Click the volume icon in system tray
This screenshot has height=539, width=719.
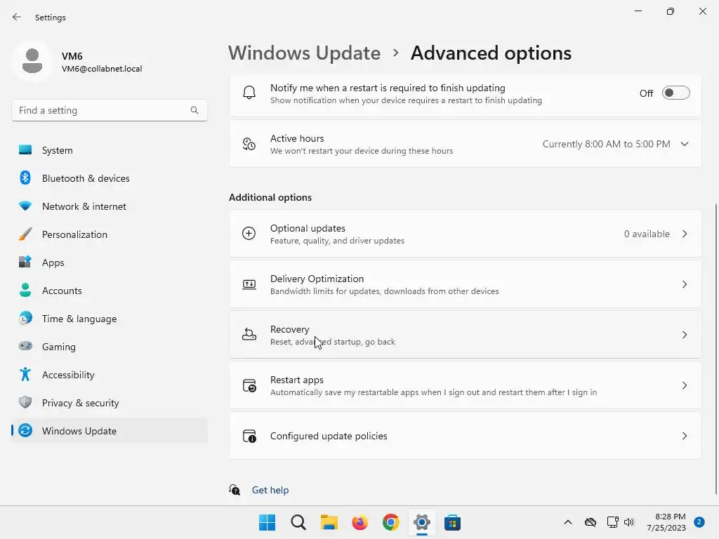pos(629,522)
